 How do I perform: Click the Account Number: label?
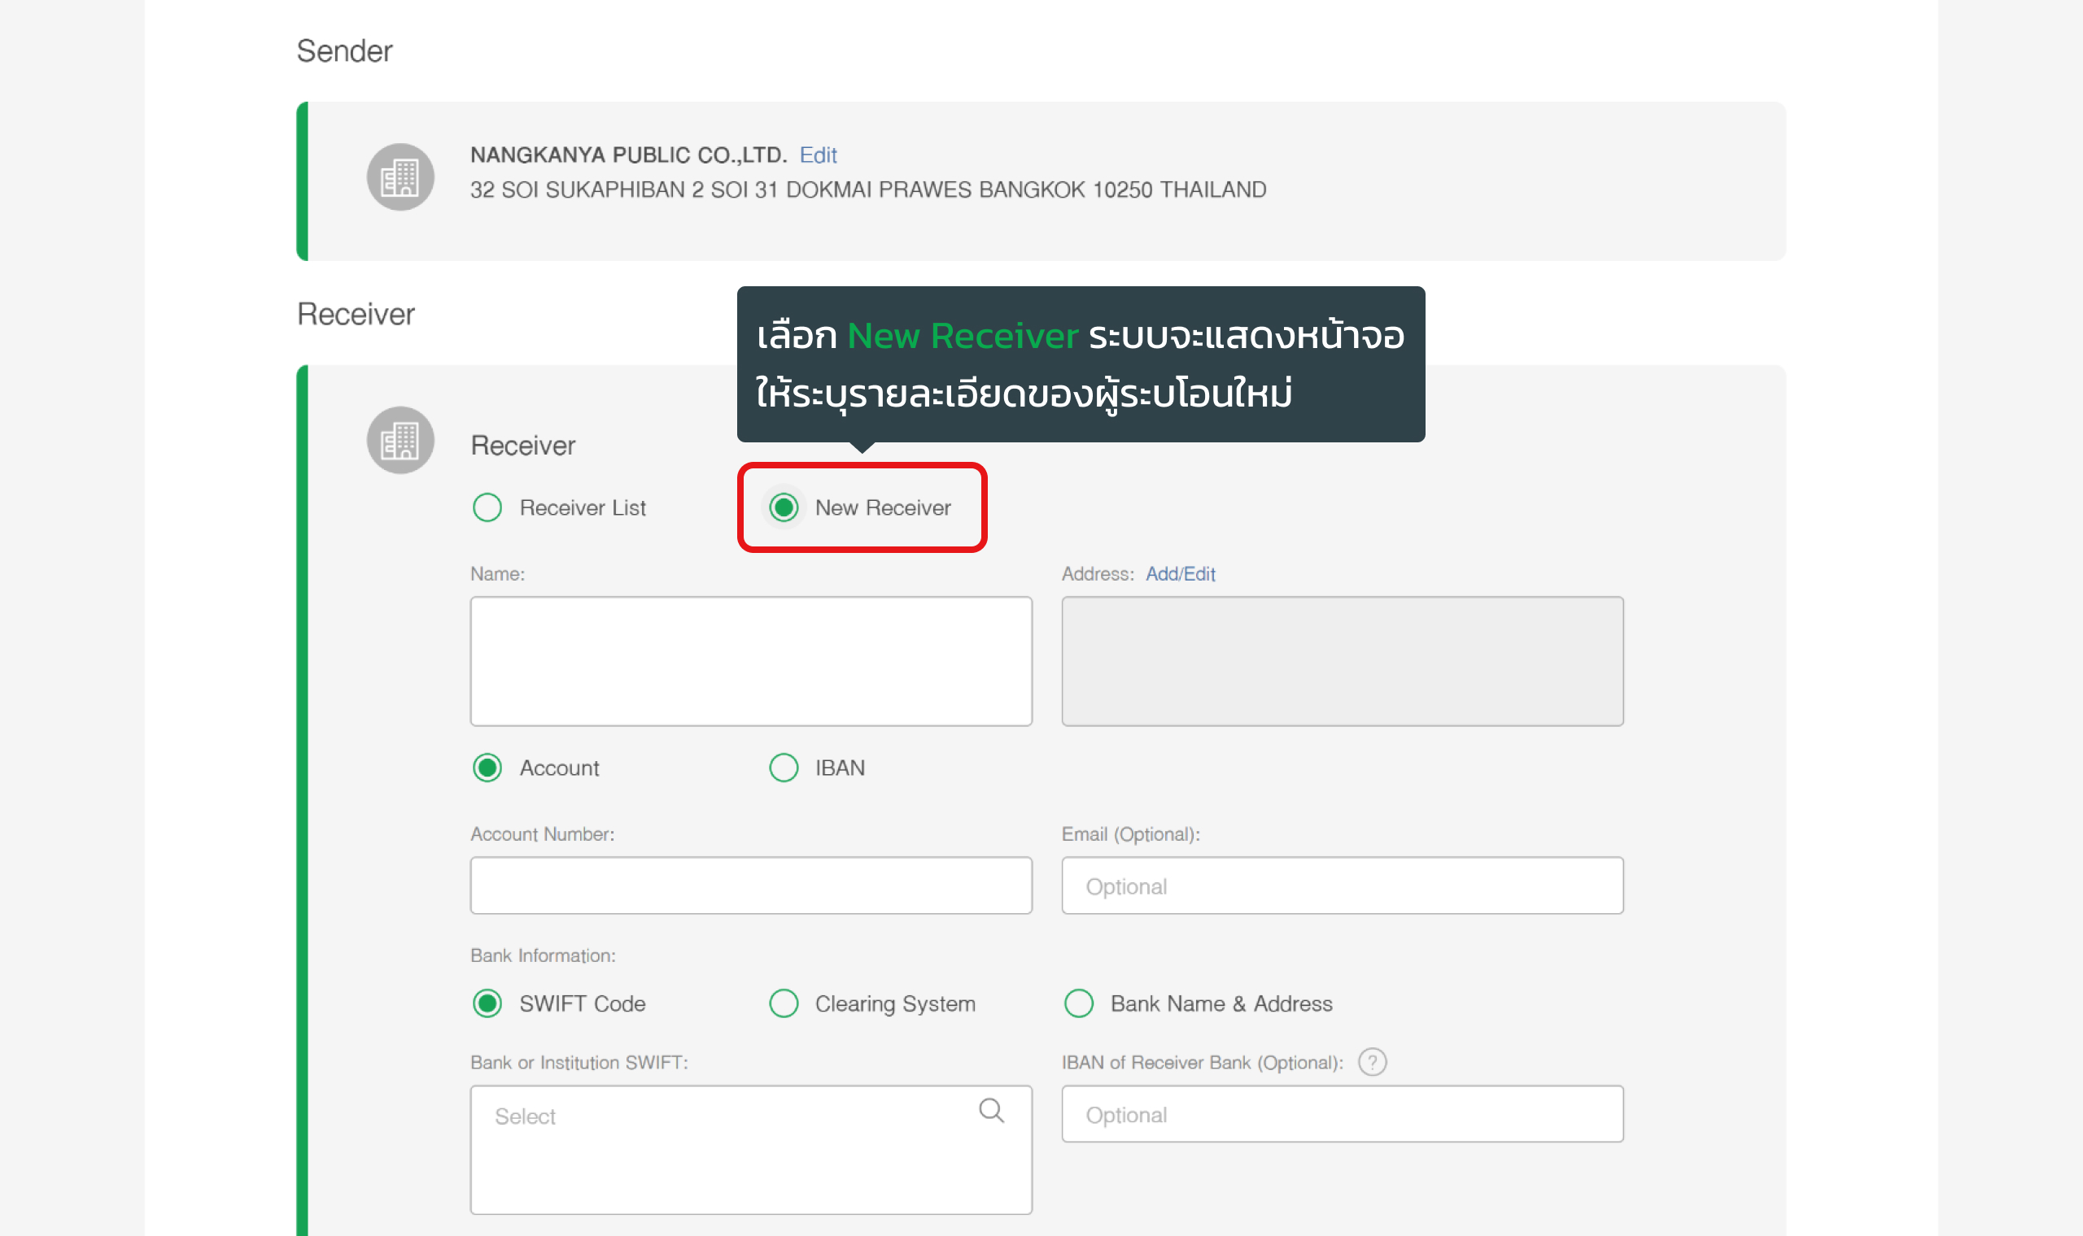543,834
